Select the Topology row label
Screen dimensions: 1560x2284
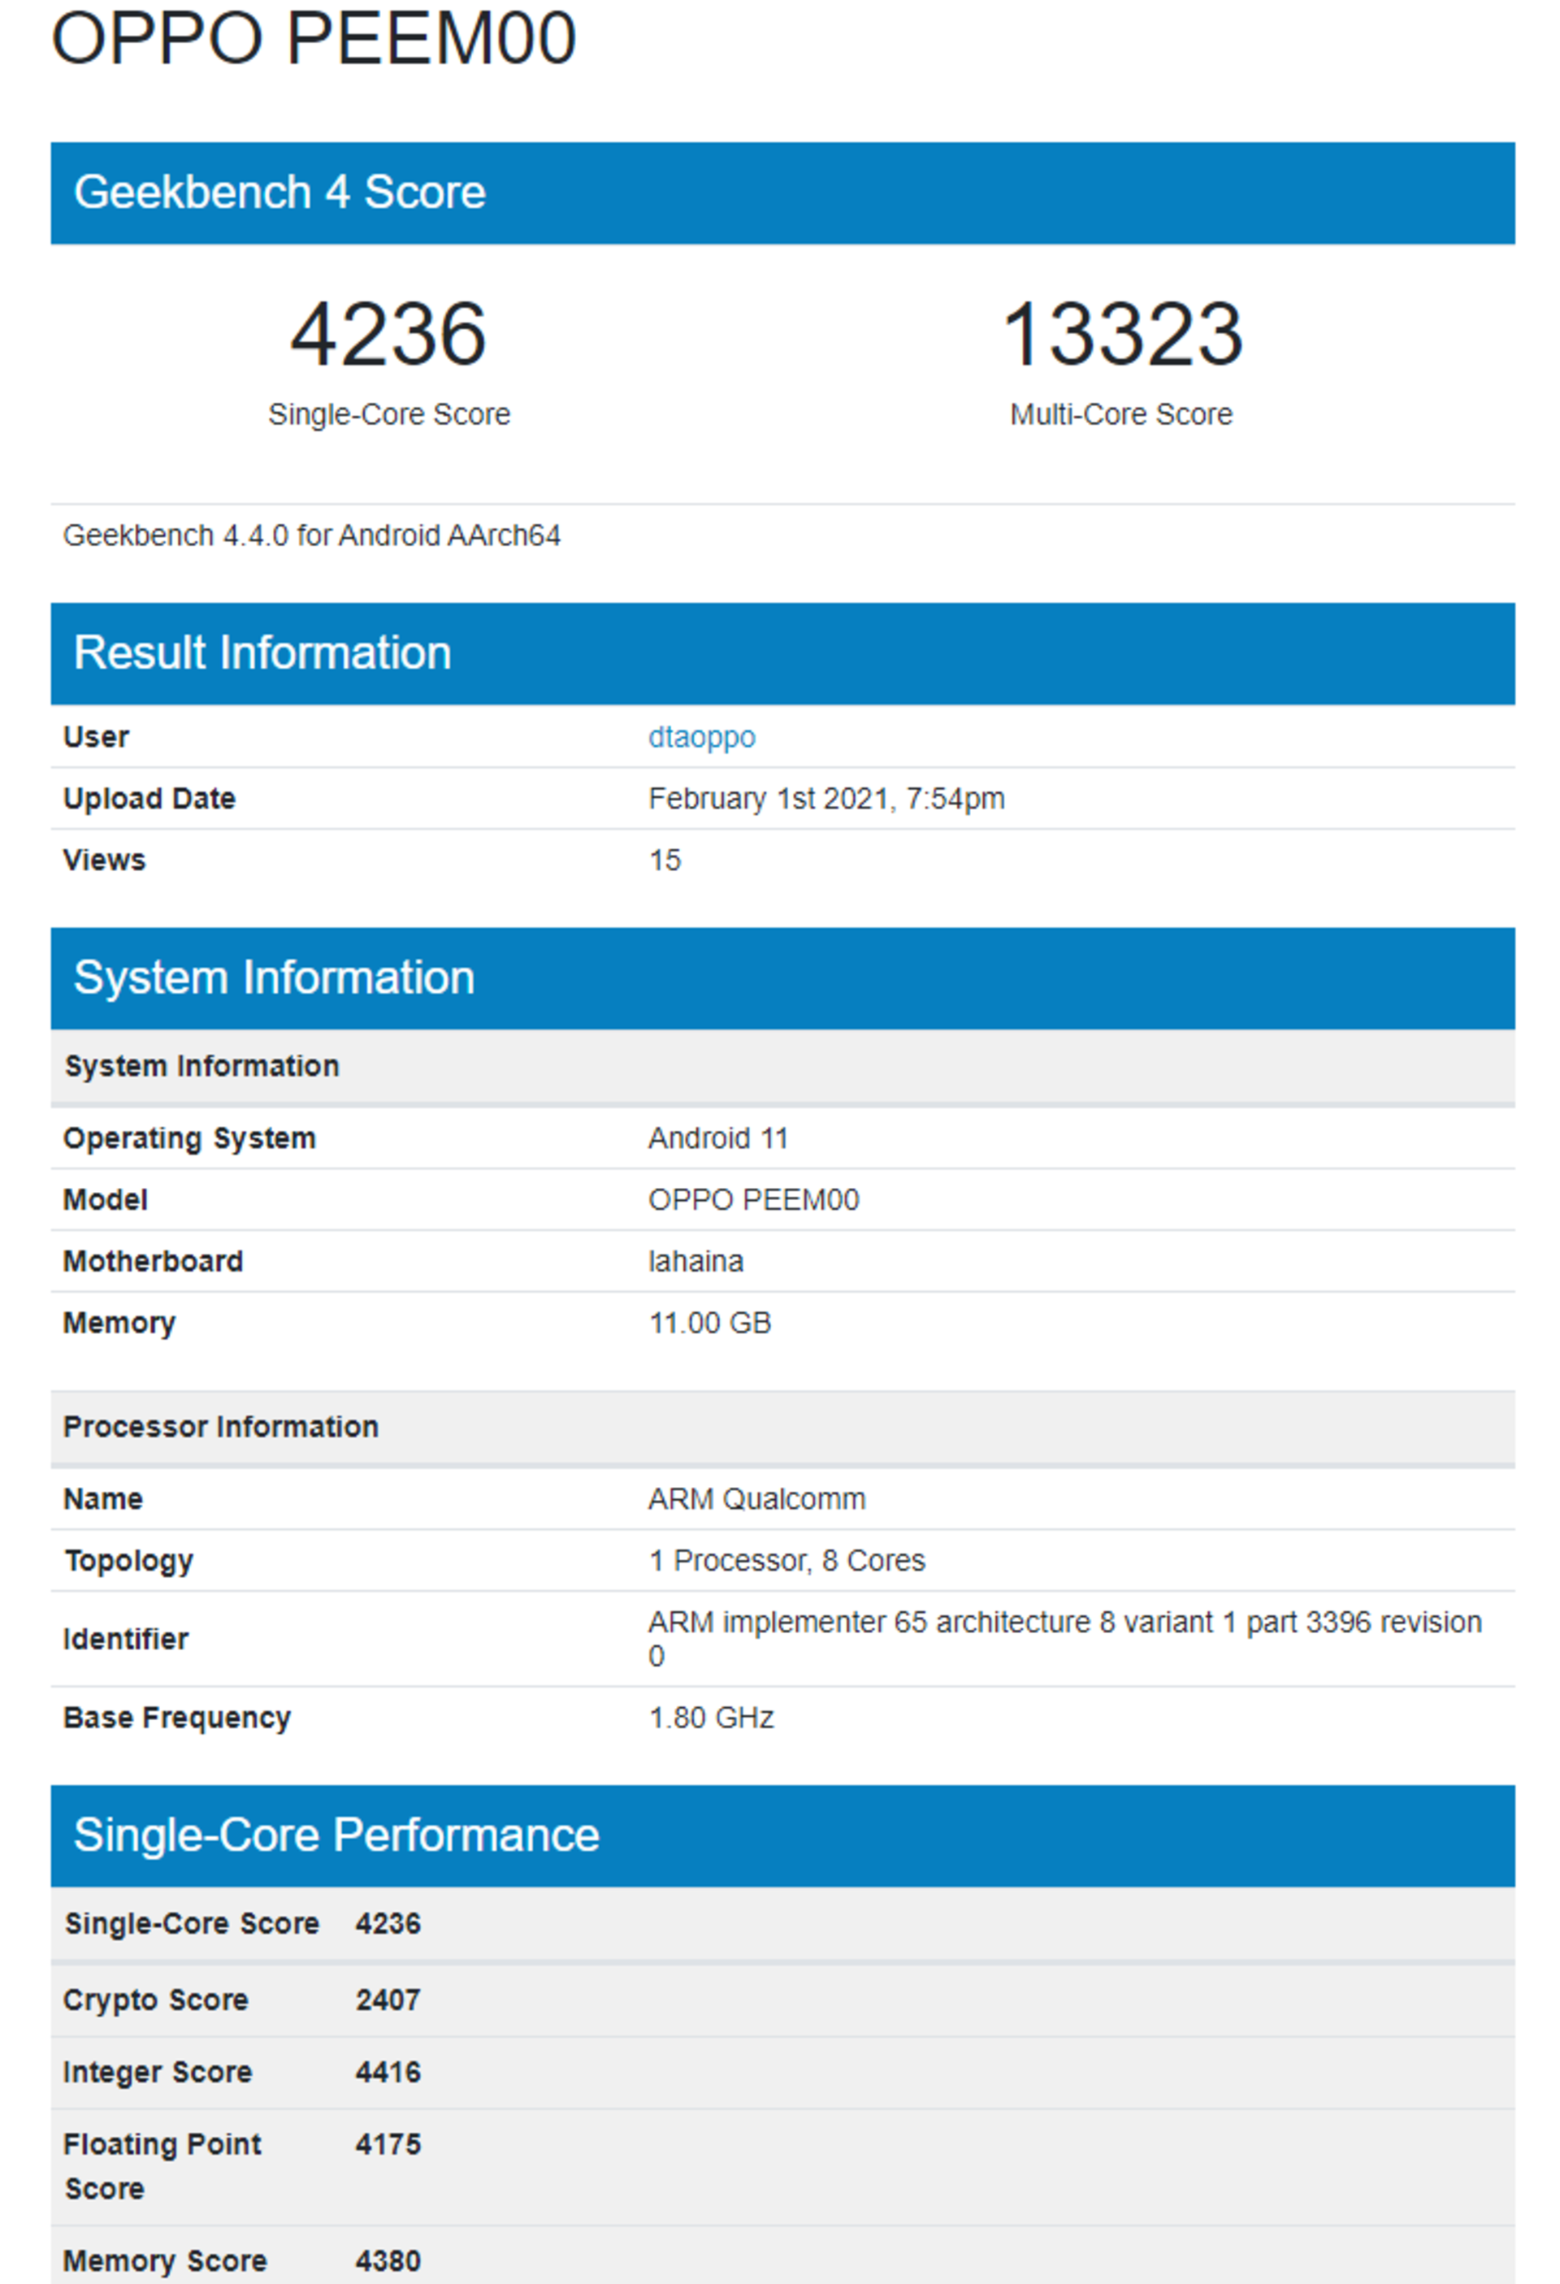pyautogui.click(x=128, y=1562)
